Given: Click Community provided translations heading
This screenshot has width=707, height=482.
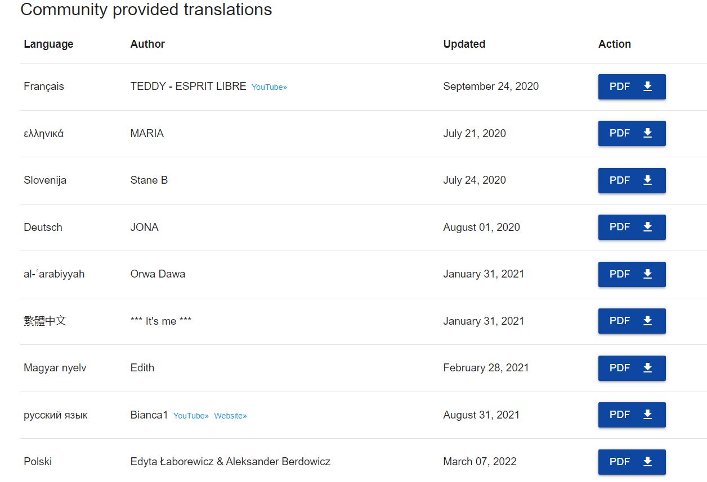Looking at the screenshot, I should [x=146, y=10].
